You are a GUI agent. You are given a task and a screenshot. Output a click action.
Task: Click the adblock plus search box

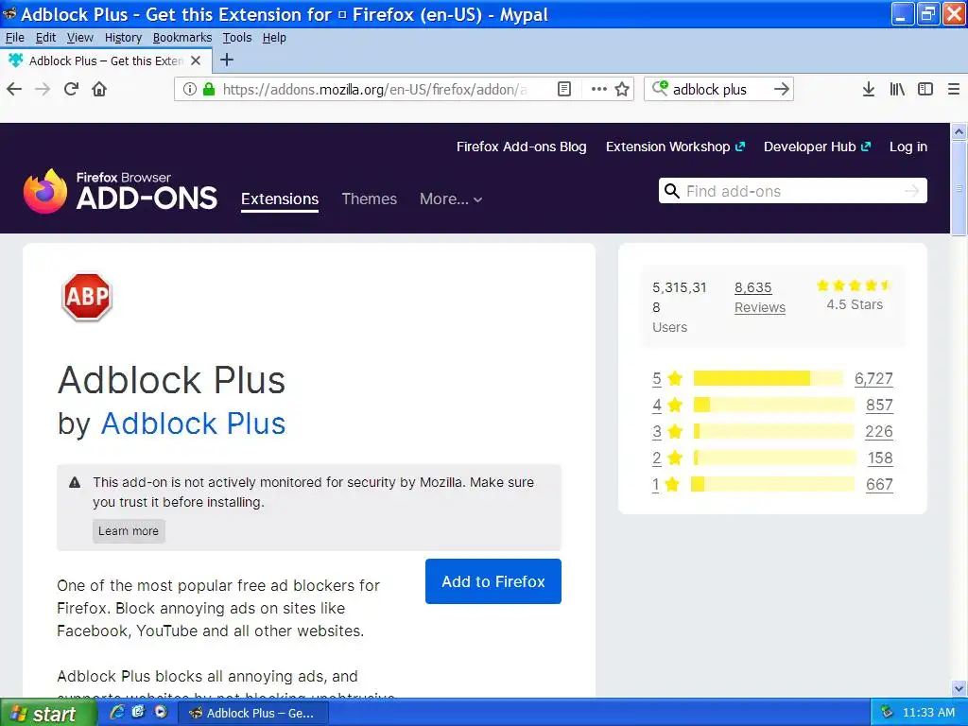[719, 90]
